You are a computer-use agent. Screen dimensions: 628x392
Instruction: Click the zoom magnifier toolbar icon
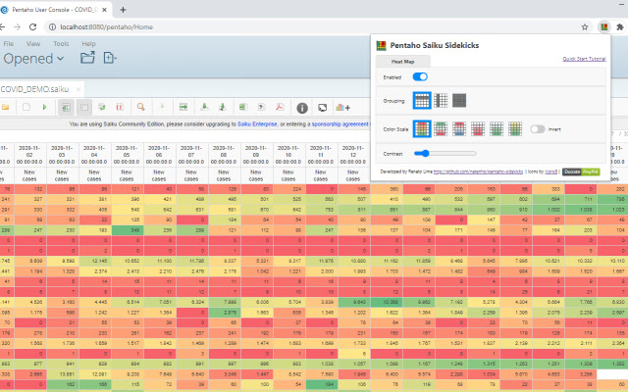point(141,106)
